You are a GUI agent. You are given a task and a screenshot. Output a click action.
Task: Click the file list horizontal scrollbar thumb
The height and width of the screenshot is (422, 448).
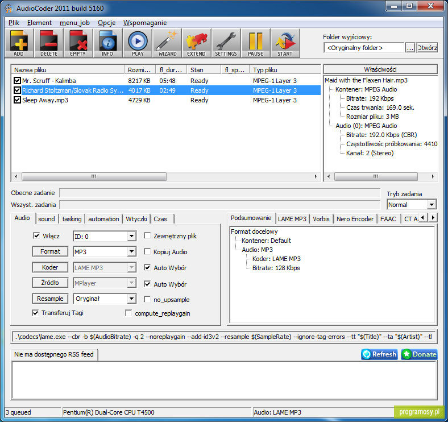pyautogui.click(x=94, y=176)
